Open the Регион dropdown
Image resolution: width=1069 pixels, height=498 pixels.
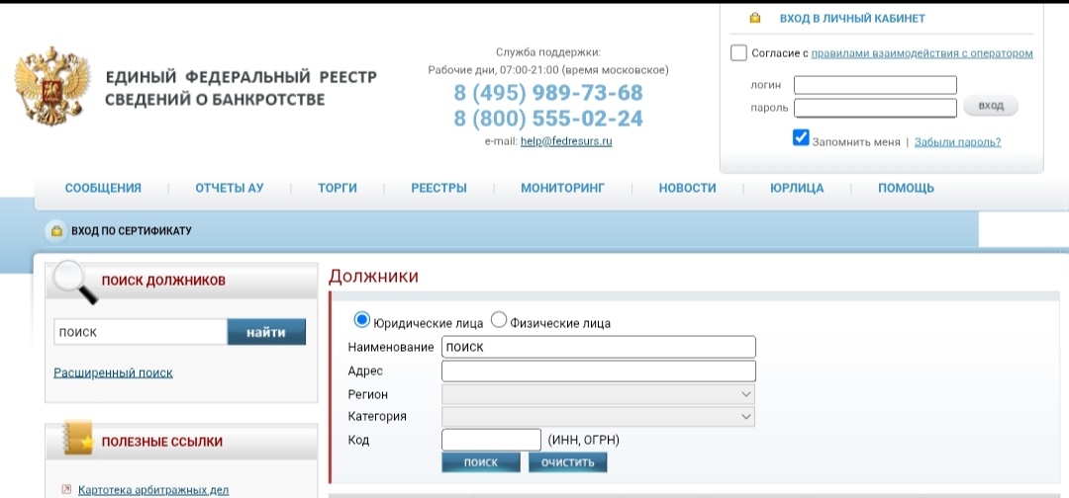598,394
